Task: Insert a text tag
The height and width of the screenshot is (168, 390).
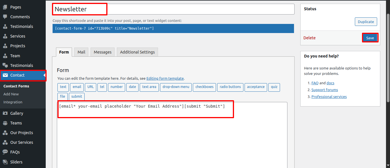Action: [63, 87]
